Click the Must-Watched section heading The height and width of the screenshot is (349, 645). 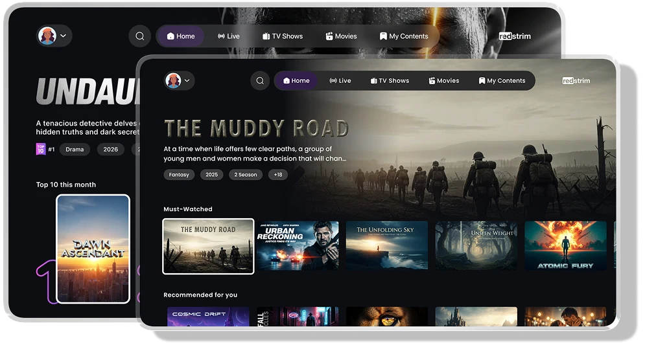[188, 209]
